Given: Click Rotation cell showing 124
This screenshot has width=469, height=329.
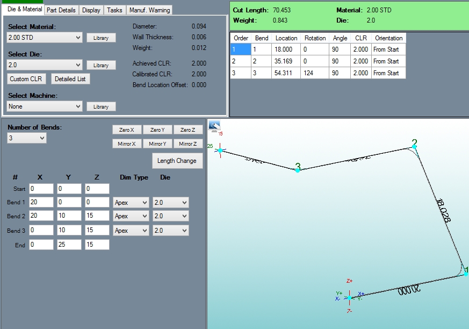Looking at the screenshot, I should 315,73.
